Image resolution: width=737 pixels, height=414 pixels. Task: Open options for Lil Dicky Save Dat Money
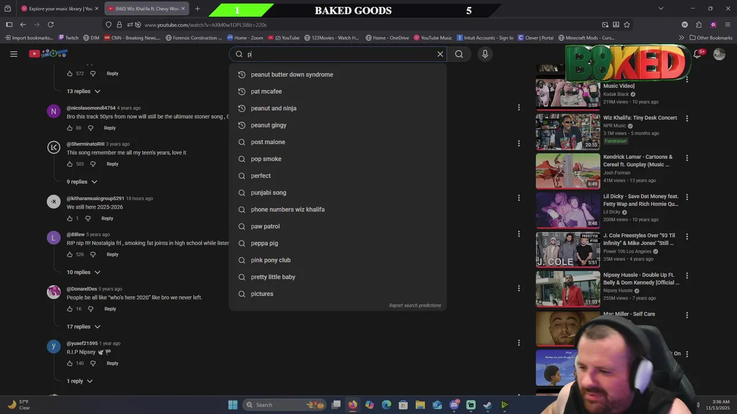point(687,197)
